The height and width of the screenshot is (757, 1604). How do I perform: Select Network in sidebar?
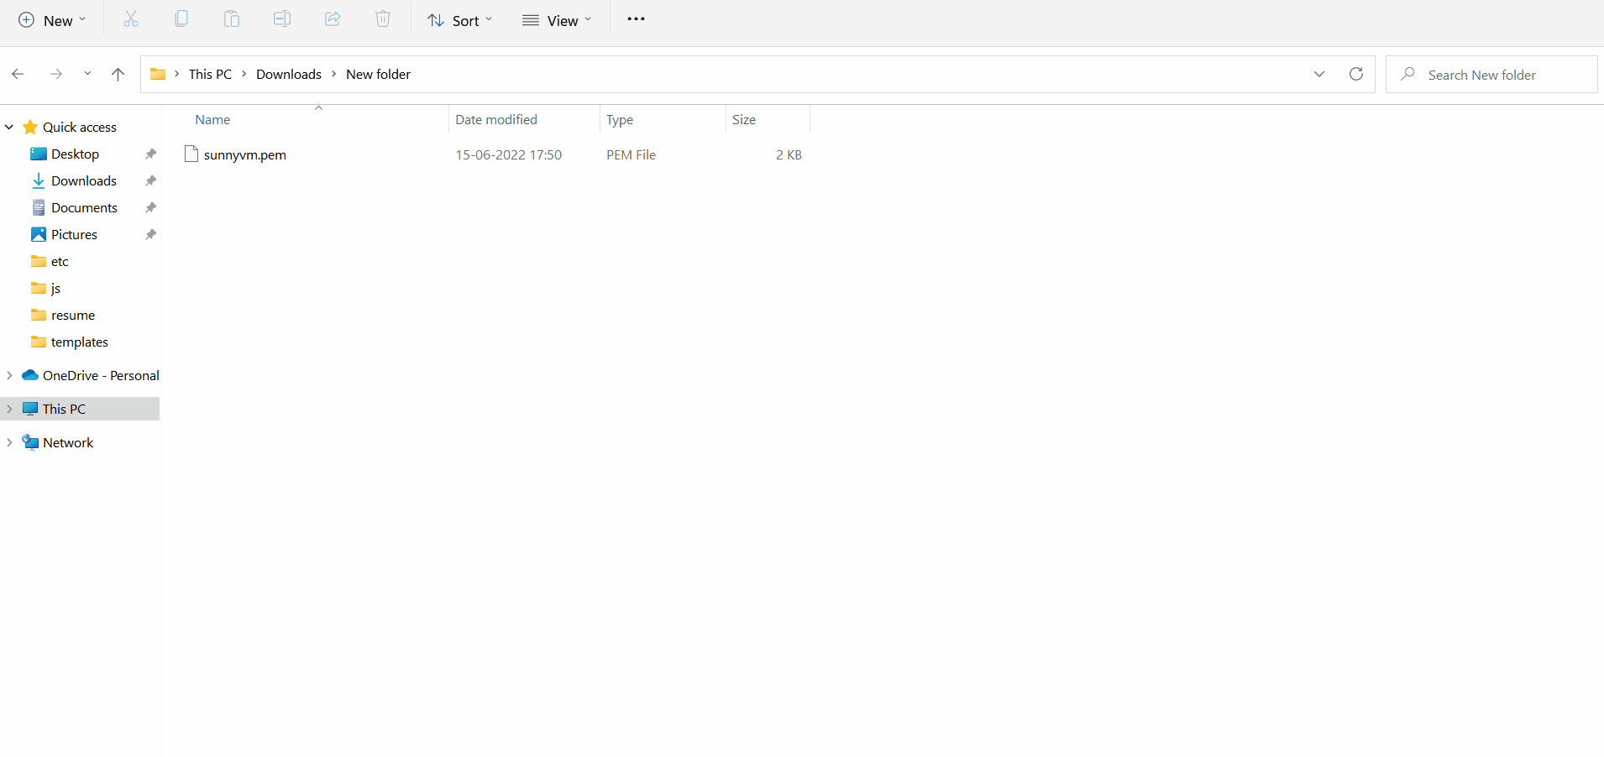[x=68, y=442]
